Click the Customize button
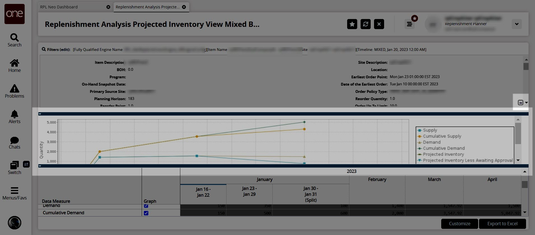The width and height of the screenshot is (535, 235). (460, 224)
